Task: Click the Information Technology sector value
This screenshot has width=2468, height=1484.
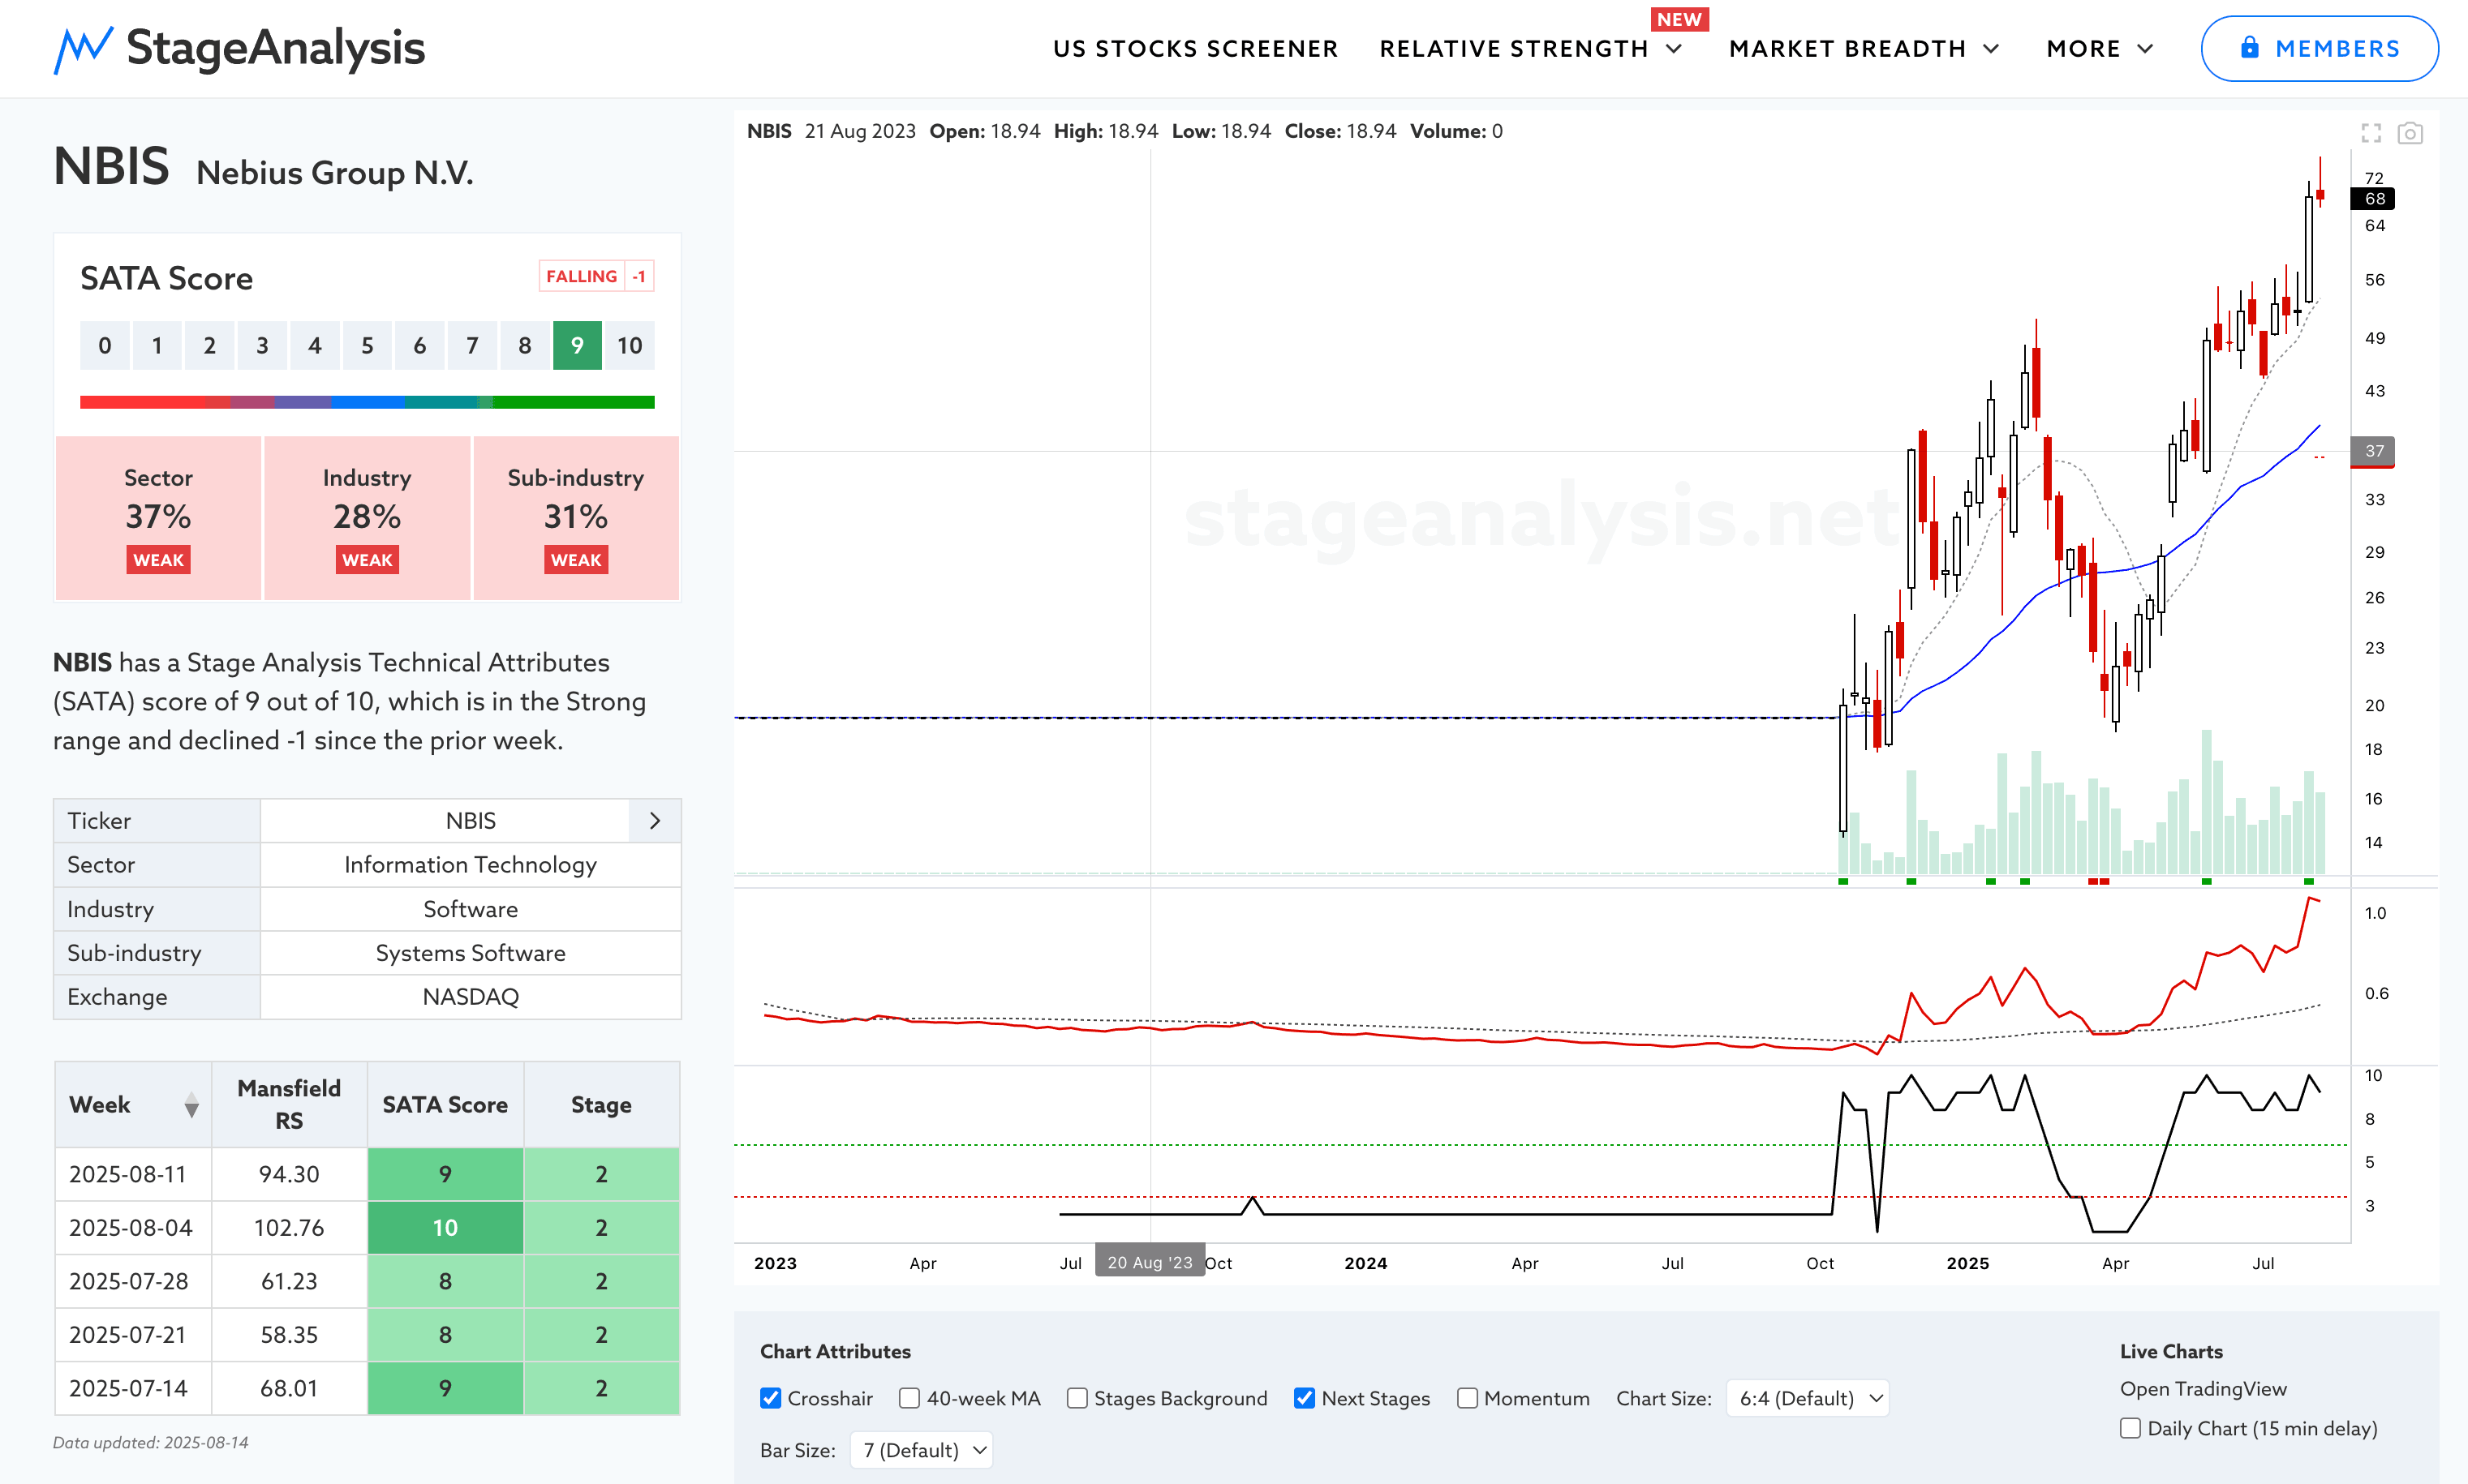Action: point(471,865)
